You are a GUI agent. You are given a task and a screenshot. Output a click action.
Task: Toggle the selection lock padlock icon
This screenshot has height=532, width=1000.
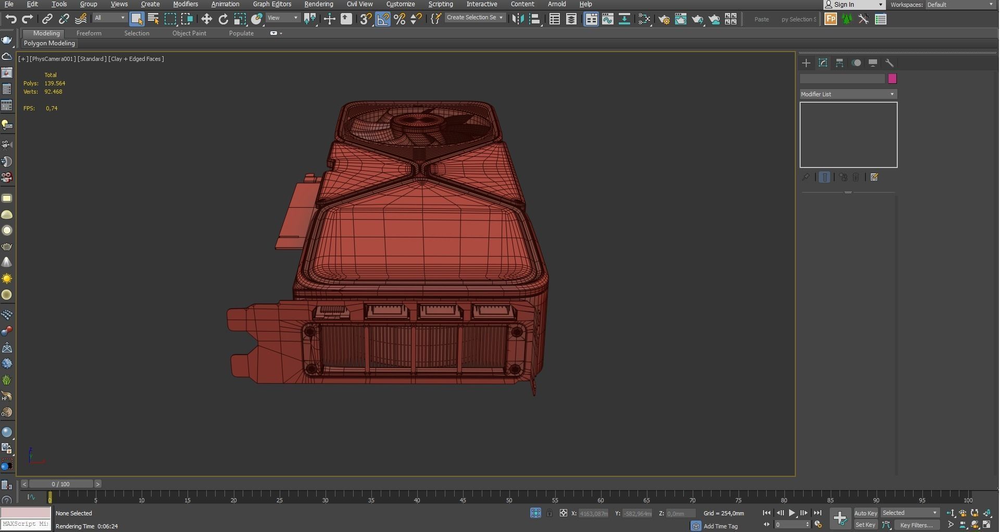point(549,513)
